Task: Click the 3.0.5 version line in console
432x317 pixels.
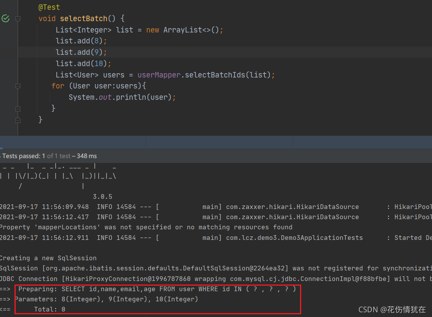Action: click(103, 196)
